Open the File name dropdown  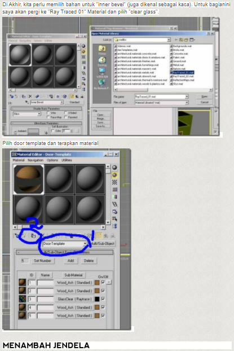coord(187,96)
